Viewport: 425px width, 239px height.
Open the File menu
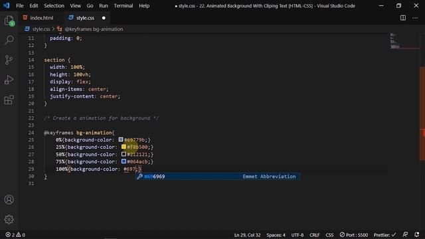click(20, 6)
